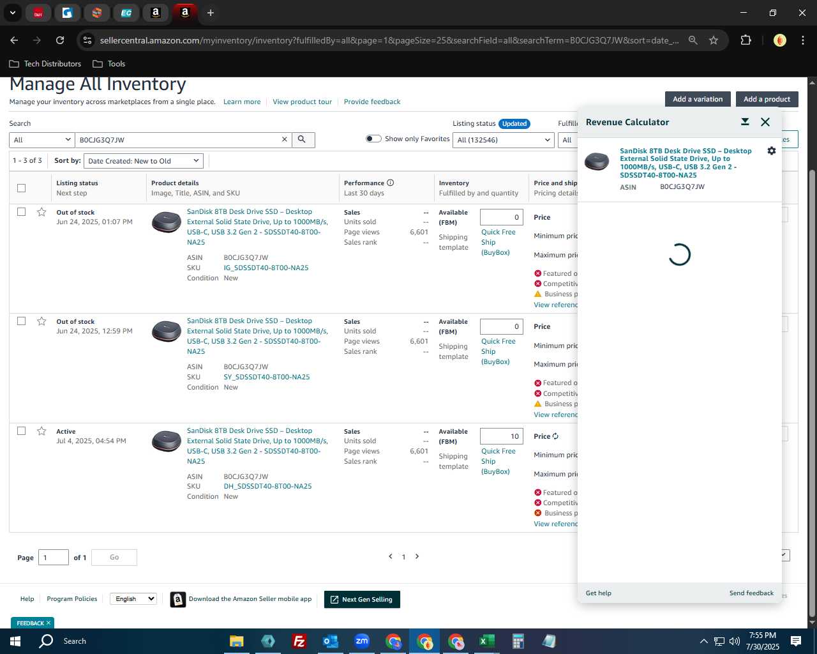Switch to the EC browser tab
The width and height of the screenshot is (817, 654).
[126, 13]
